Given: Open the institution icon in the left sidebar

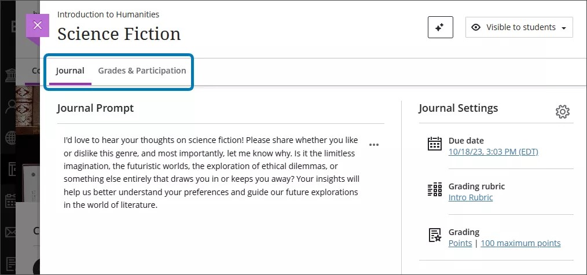Looking at the screenshot, I should 11,75.
